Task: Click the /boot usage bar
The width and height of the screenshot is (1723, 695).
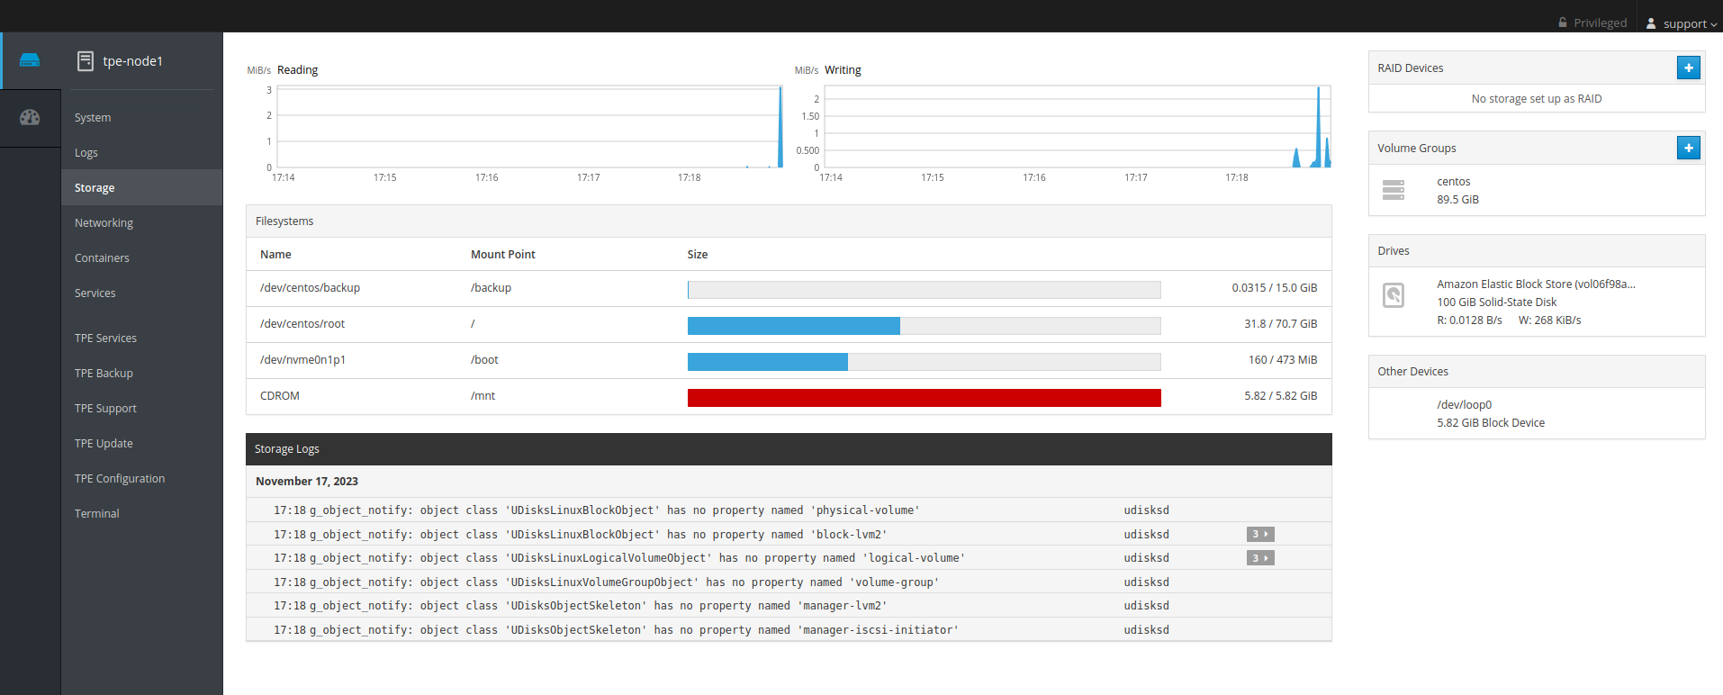Action: [x=924, y=362]
